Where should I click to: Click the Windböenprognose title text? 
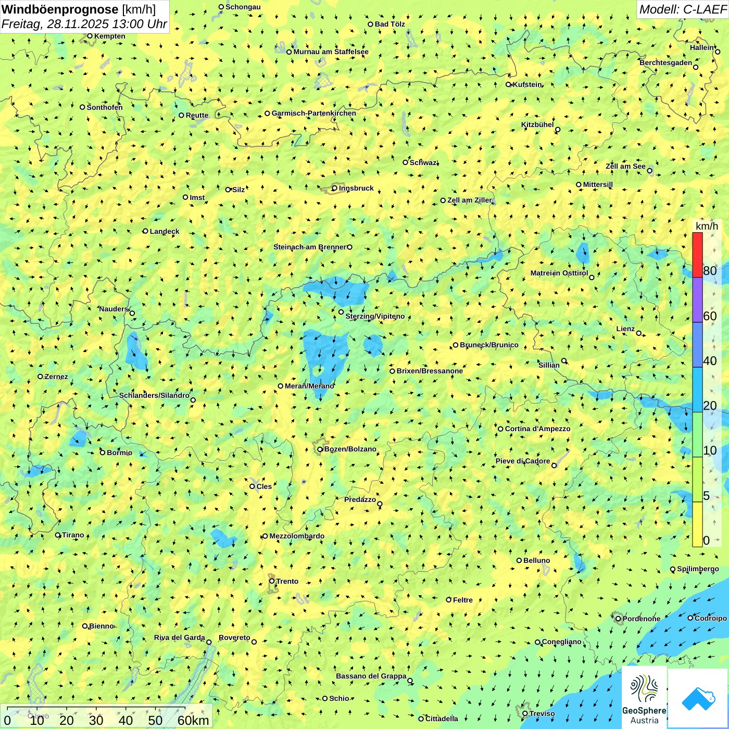coord(60,9)
